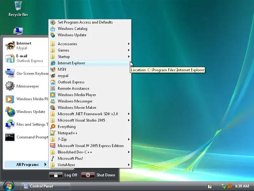
Task: Click the 'Set Program Access and Defaults' text
Action: click(85, 22)
